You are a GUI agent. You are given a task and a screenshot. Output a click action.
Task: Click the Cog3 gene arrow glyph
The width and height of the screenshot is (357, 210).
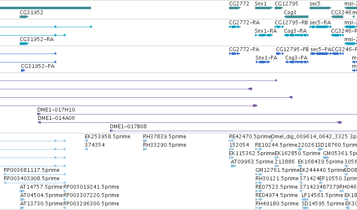(296, 17)
